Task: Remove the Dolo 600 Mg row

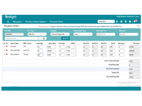Action: [x=7, y=50]
